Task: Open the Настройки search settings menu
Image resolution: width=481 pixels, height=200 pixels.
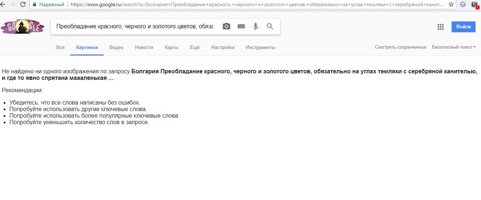Action: (223, 48)
